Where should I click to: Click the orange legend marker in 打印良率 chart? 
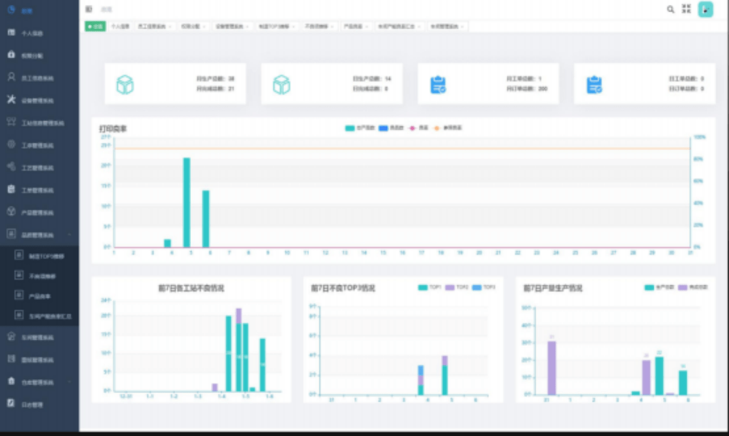[x=439, y=128]
